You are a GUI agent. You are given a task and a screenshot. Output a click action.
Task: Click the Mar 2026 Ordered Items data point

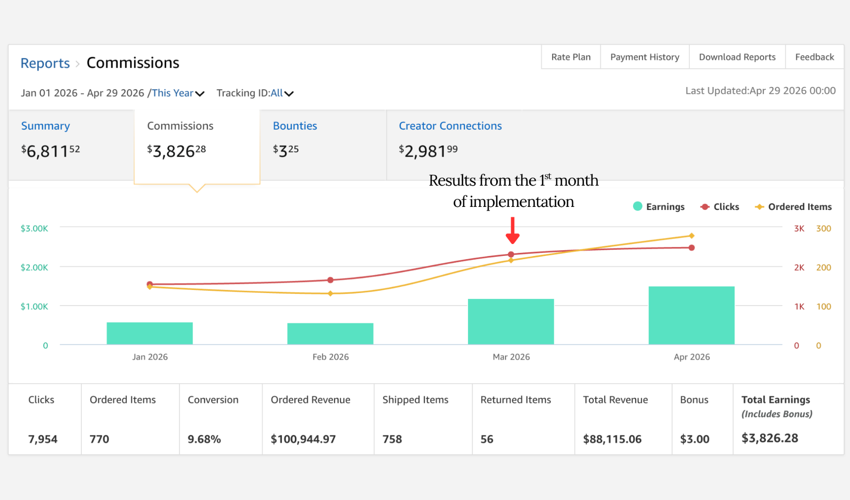(x=511, y=260)
